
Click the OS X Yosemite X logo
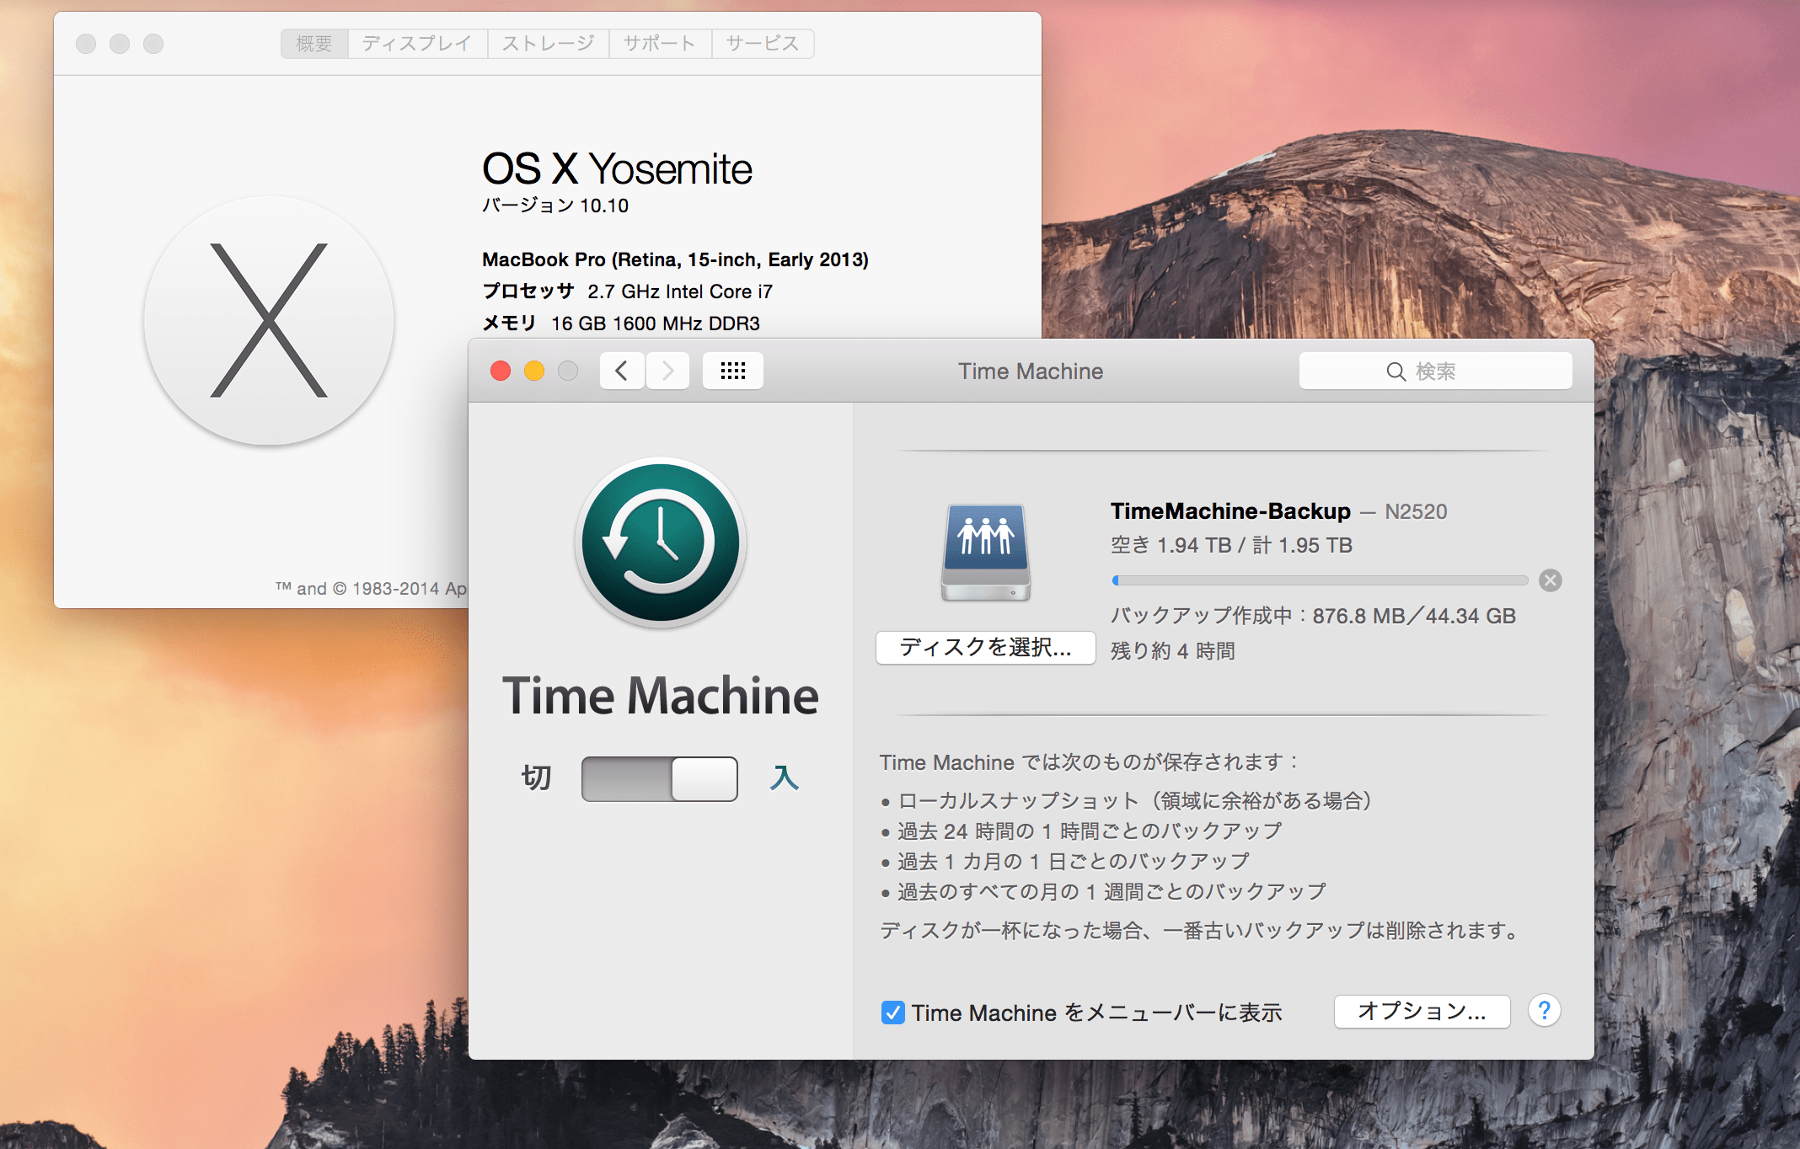pyautogui.click(x=269, y=320)
